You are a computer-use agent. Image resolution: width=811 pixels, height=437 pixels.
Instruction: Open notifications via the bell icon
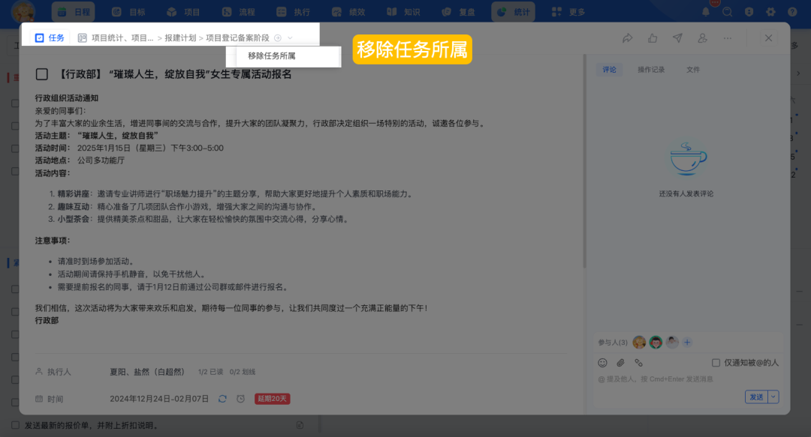tap(706, 11)
